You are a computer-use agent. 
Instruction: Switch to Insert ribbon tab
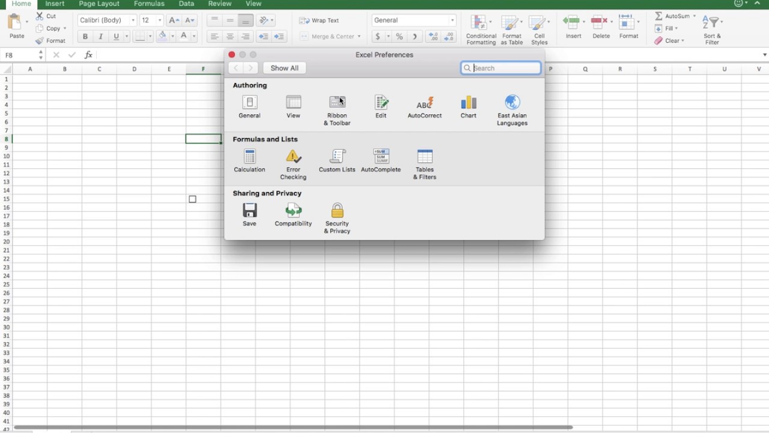(55, 4)
